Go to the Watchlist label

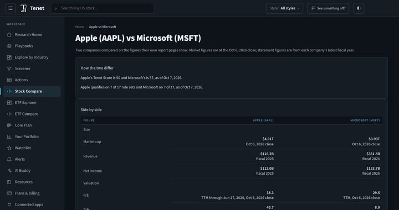pos(23,148)
